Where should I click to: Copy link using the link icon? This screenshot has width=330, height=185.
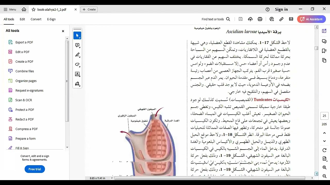pos(281,19)
